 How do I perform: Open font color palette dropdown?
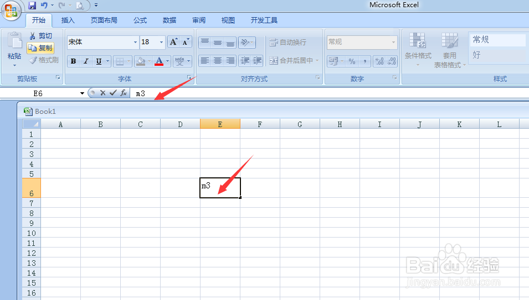[168, 61]
